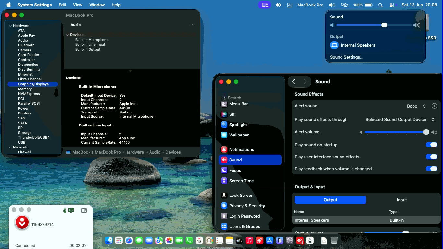Disable Play sound on startup

[x=432, y=145]
